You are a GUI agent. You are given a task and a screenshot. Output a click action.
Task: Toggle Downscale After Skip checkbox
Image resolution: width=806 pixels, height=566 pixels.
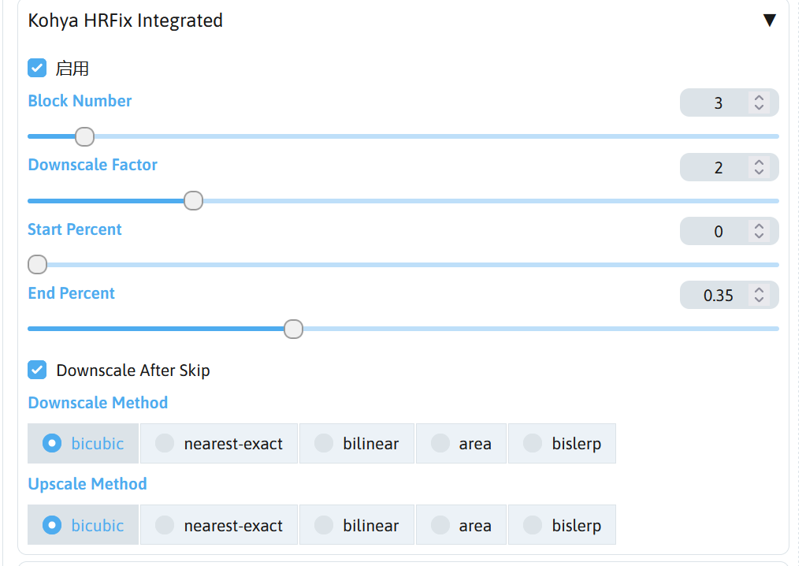click(x=37, y=370)
